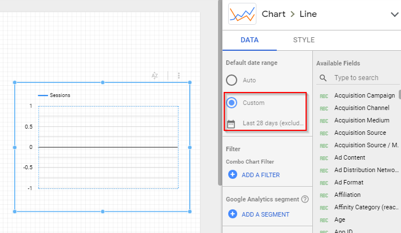Click ABC type icon of Ad Format
This screenshot has height=233, width=401.
click(x=324, y=183)
